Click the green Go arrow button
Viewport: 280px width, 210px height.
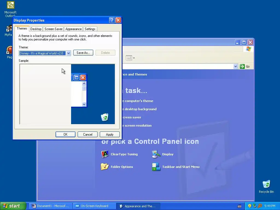(242, 66)
